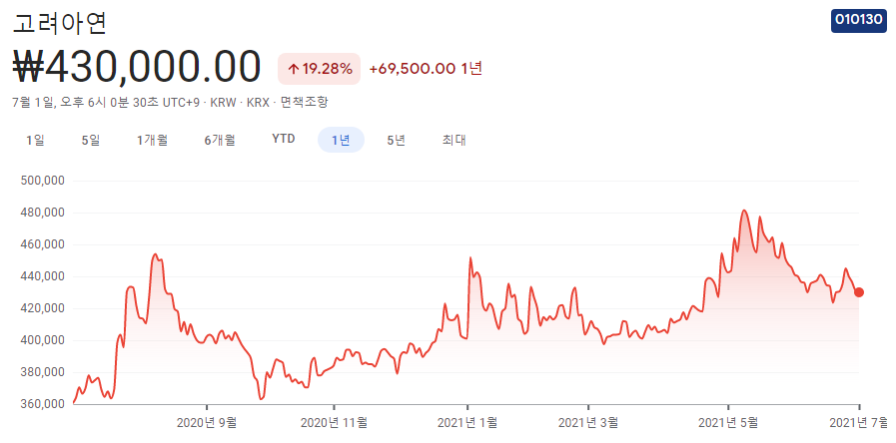
Task: Click the ₩430,000.00 price value
Action: click(137, 68)
